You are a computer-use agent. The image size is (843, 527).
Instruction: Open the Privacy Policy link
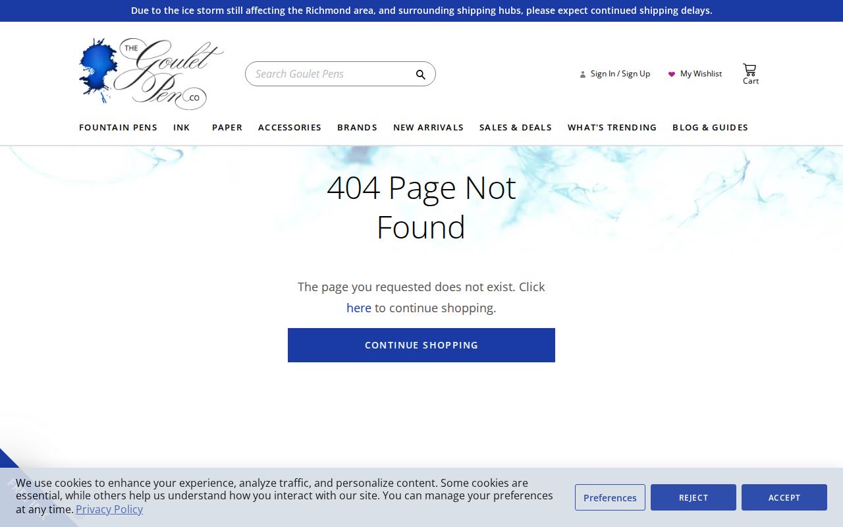109,509
